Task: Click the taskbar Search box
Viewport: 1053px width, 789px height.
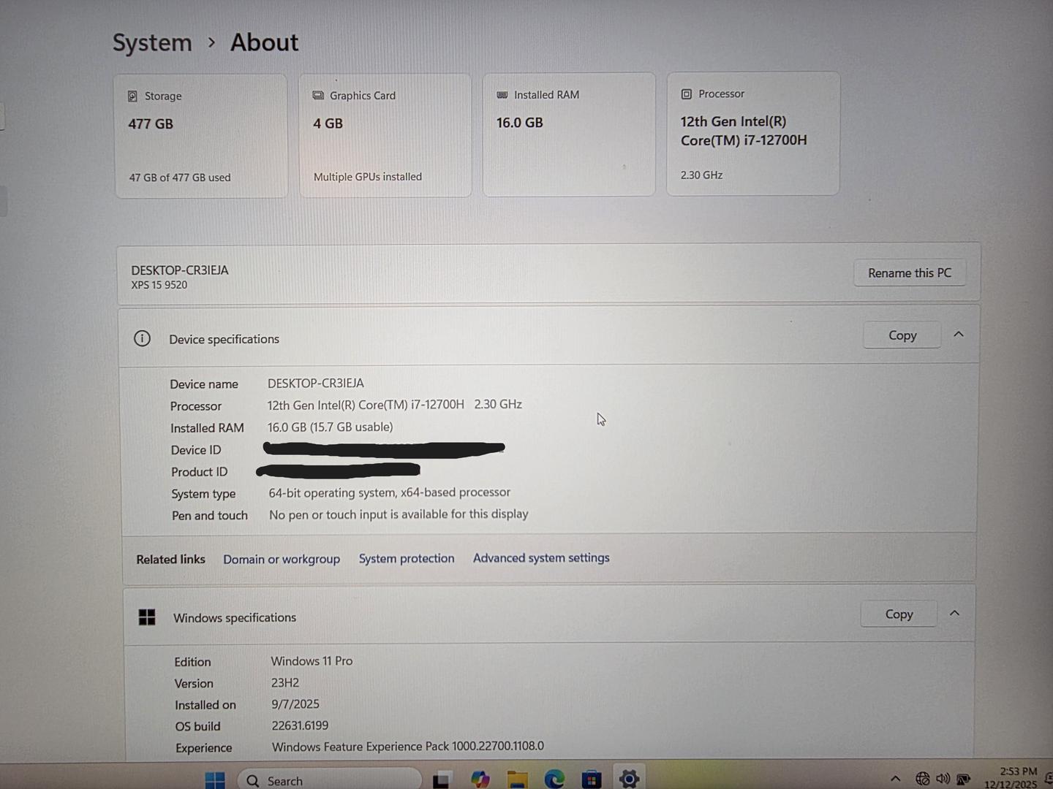Action: point(329,780)
